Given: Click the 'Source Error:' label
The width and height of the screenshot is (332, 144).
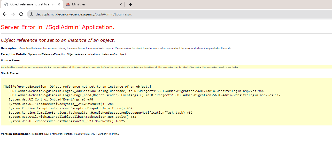Looking at the screenshot, I should click(11, 61).
